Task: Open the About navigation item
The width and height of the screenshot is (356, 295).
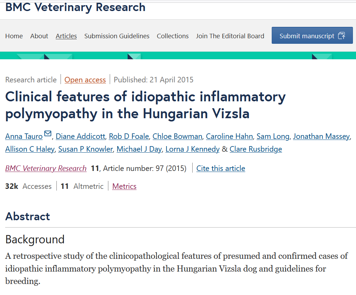Action: [39, 36]
